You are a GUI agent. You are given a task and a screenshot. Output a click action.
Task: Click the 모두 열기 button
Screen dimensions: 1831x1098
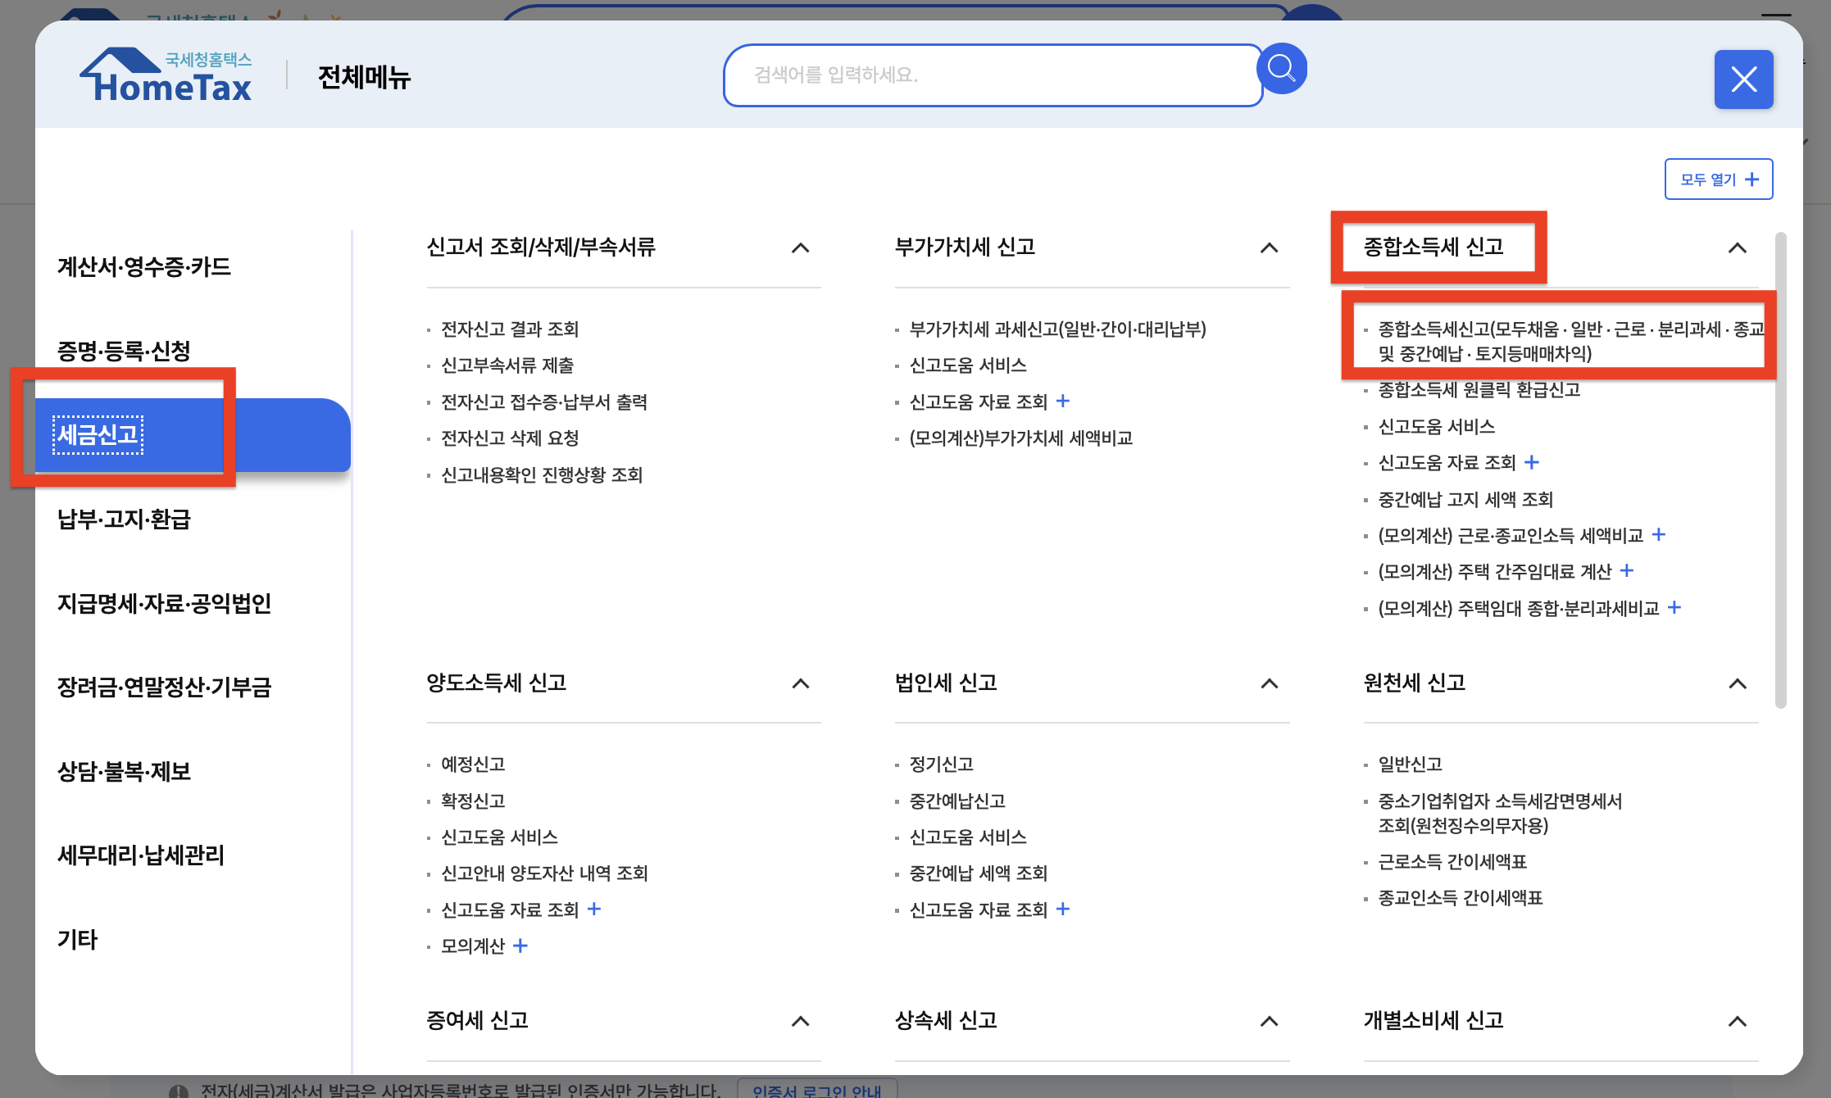(x=1718, y=179)
